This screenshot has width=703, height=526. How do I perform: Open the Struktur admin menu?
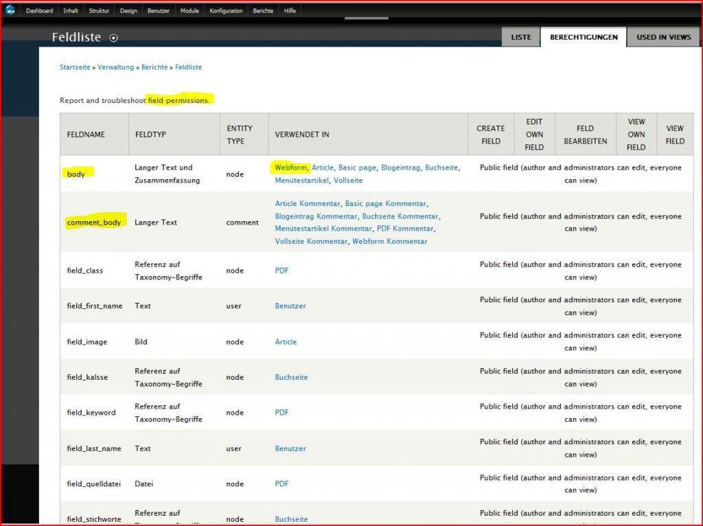click(99, 11)
